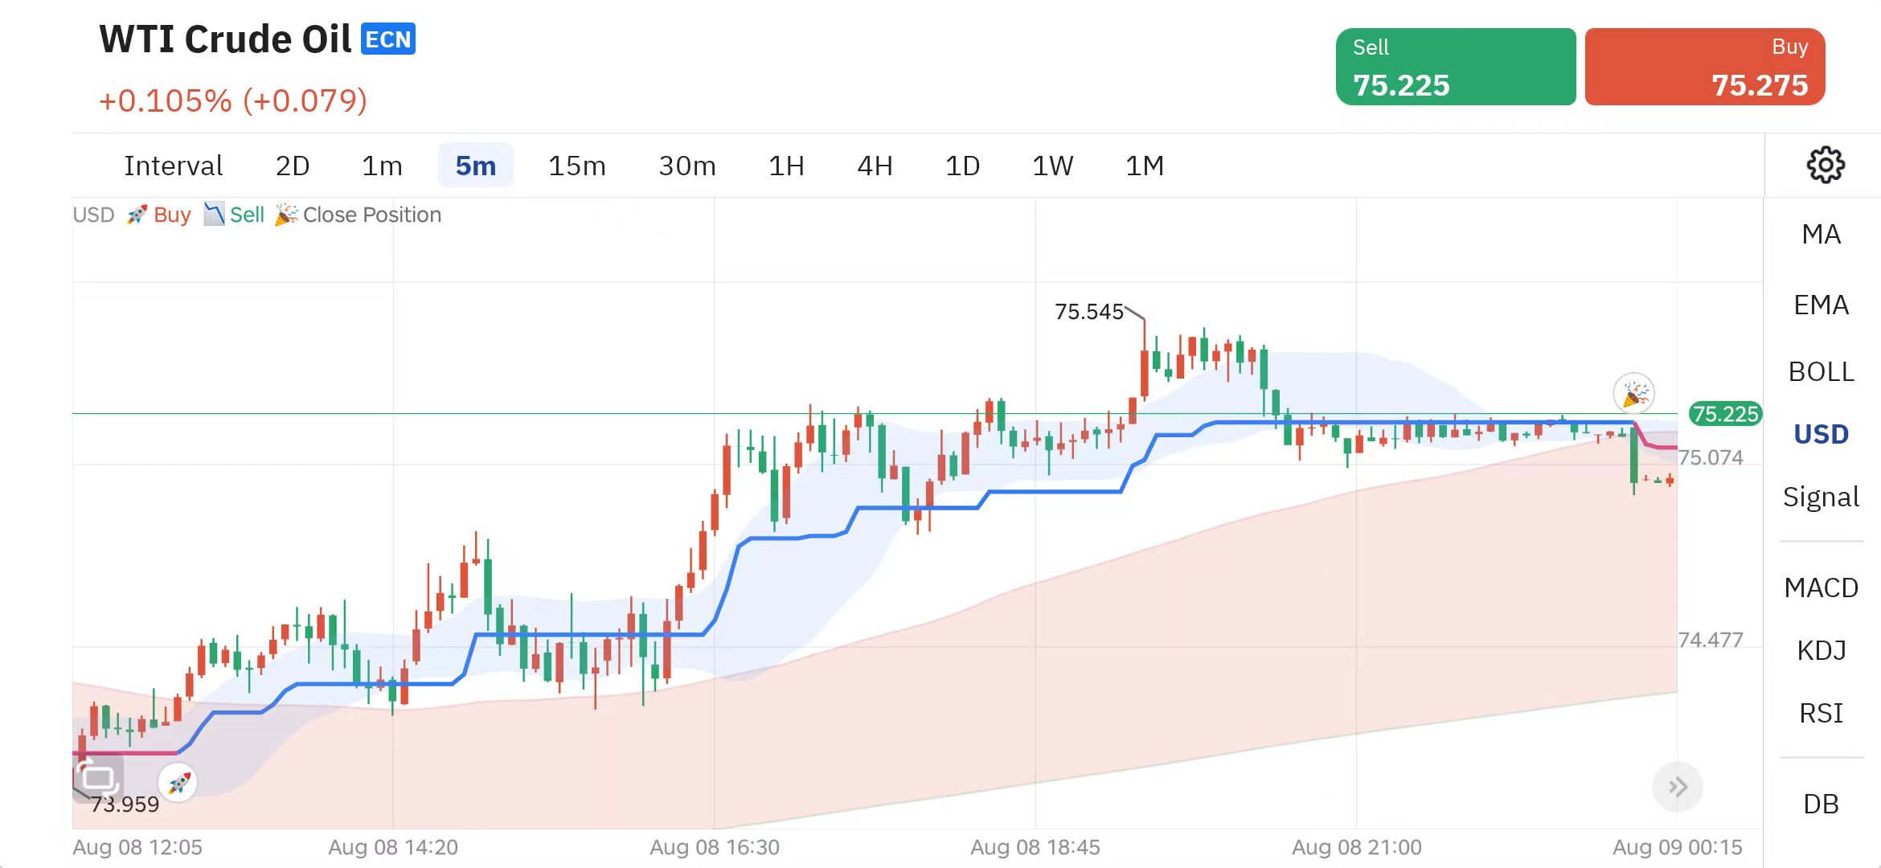1881x868 pixels.
Task: Select the RSI indicator
Action: point(1821,714)
